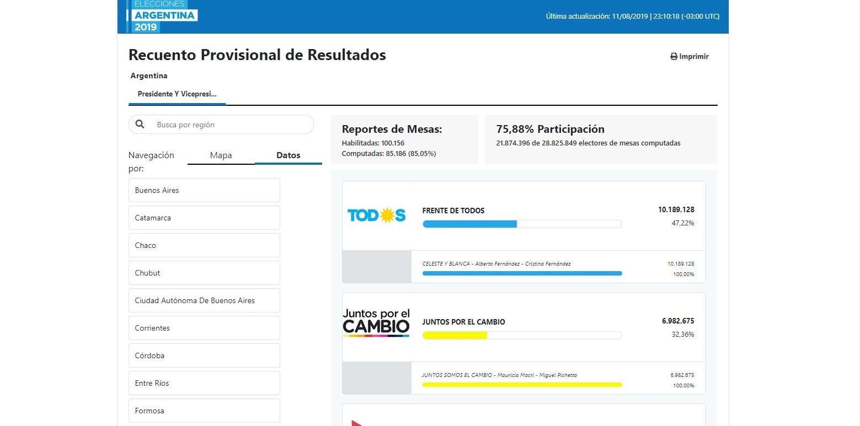Click the Computadas: 85.186 (85,05%) line

pyautogui.click(x=389, y=154)
